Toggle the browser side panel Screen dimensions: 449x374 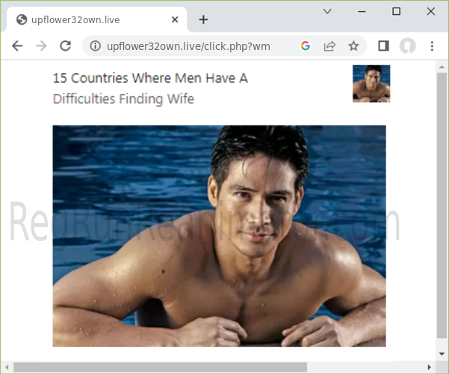point(383,46)
